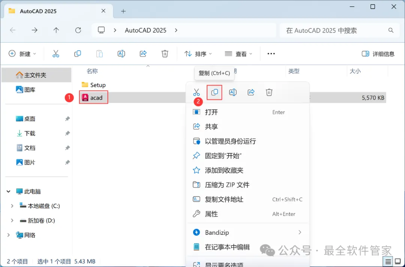Image resolution: width=405 pixels, height=267 pixels.
Task: Click the context menu Copy icon
Action: pyautogui.click(x=214, y=92)
